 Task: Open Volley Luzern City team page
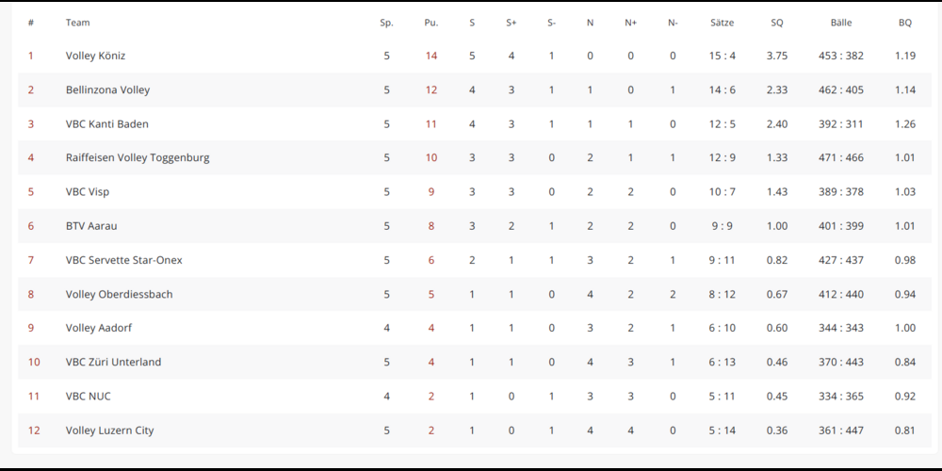[109, 430]
